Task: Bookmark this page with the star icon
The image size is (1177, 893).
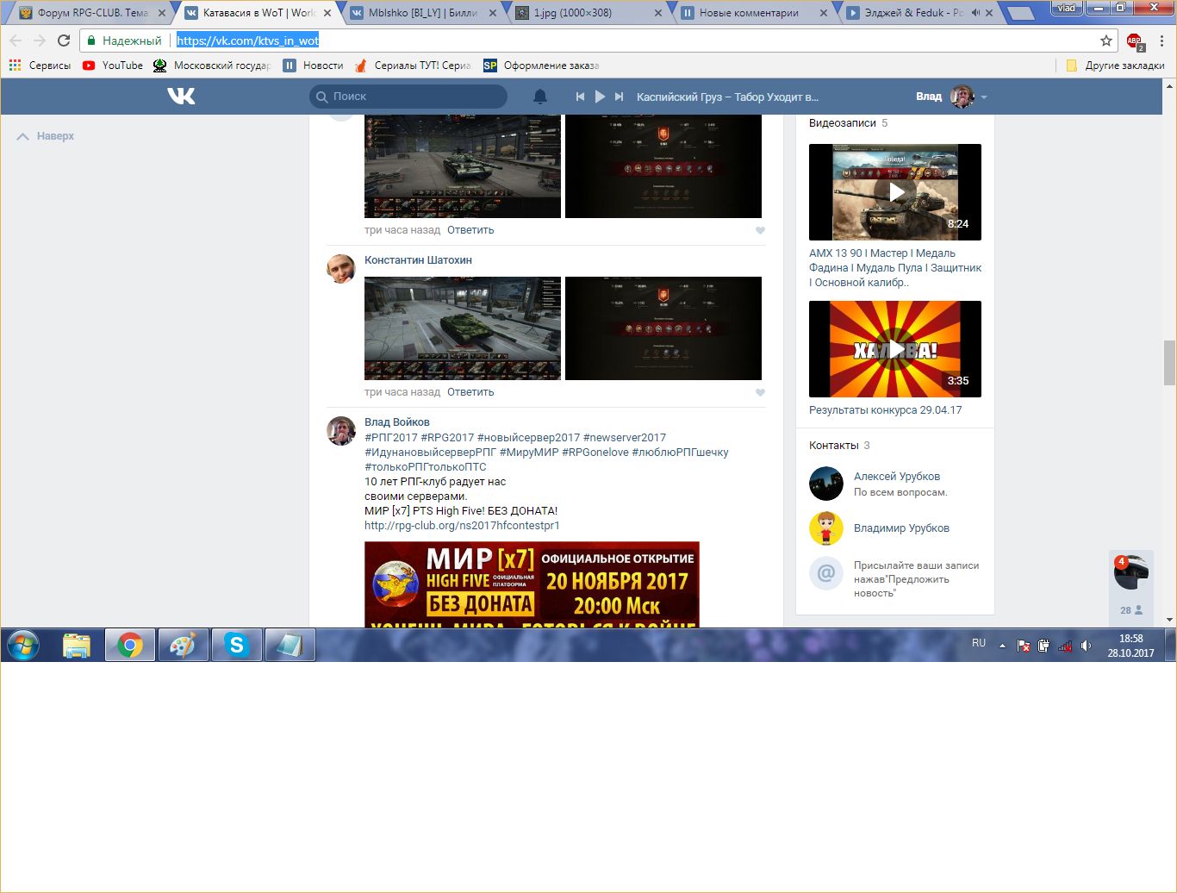Action: click(x=1106, y=41)
